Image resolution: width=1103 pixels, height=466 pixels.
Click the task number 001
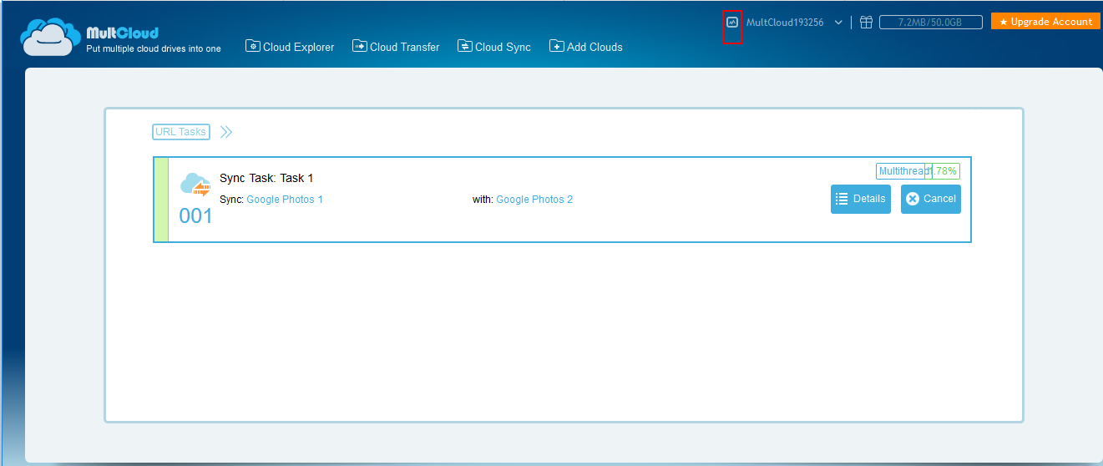[x=196, y=216]
